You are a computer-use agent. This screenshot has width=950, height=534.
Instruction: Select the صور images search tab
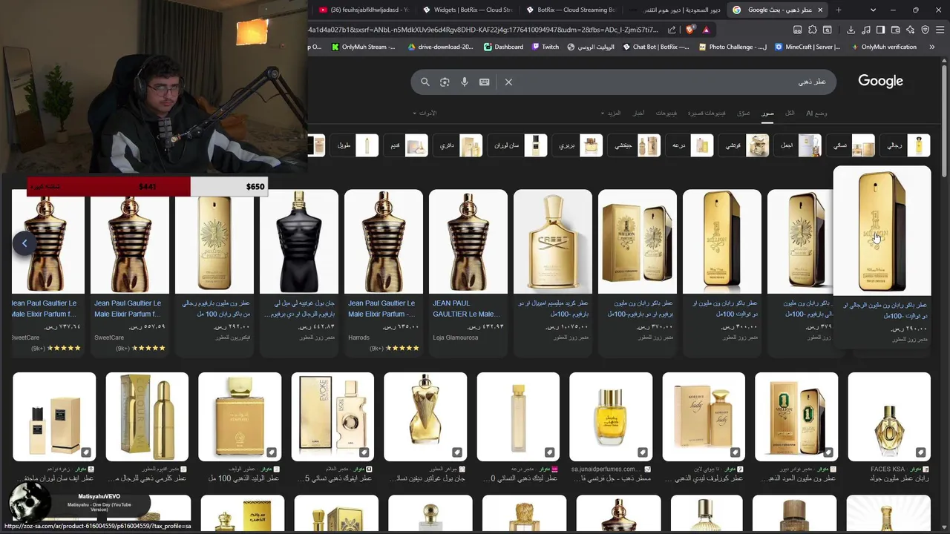tap(767, 113)
